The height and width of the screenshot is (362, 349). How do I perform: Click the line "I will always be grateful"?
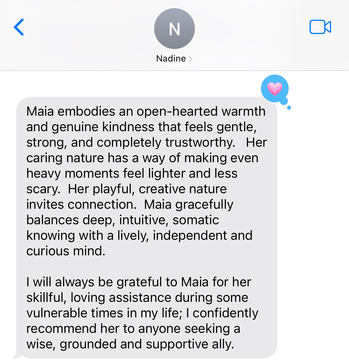tap(139, 282)
